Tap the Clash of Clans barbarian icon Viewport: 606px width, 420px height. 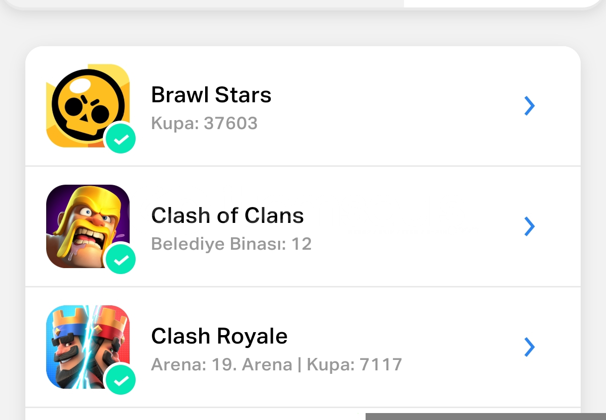pyautogui.click(x=88, y=226)
